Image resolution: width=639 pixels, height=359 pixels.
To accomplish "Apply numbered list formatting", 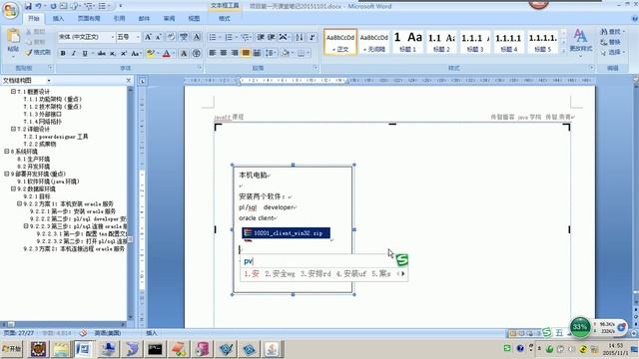I will [x=229, y=37].
